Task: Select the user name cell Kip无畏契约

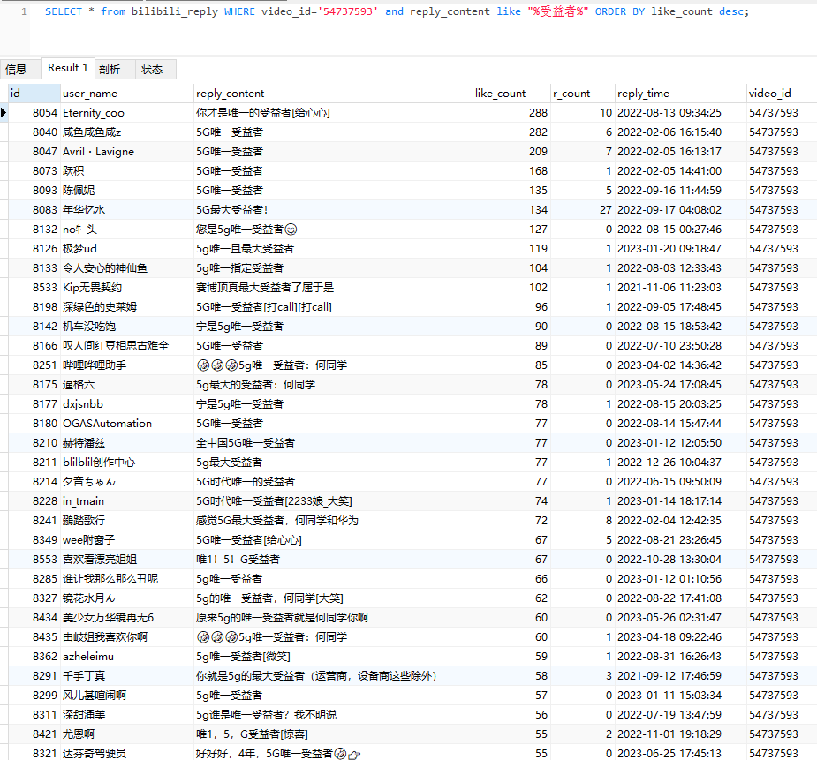Action: pyautogui.click(x=127, y=288)
